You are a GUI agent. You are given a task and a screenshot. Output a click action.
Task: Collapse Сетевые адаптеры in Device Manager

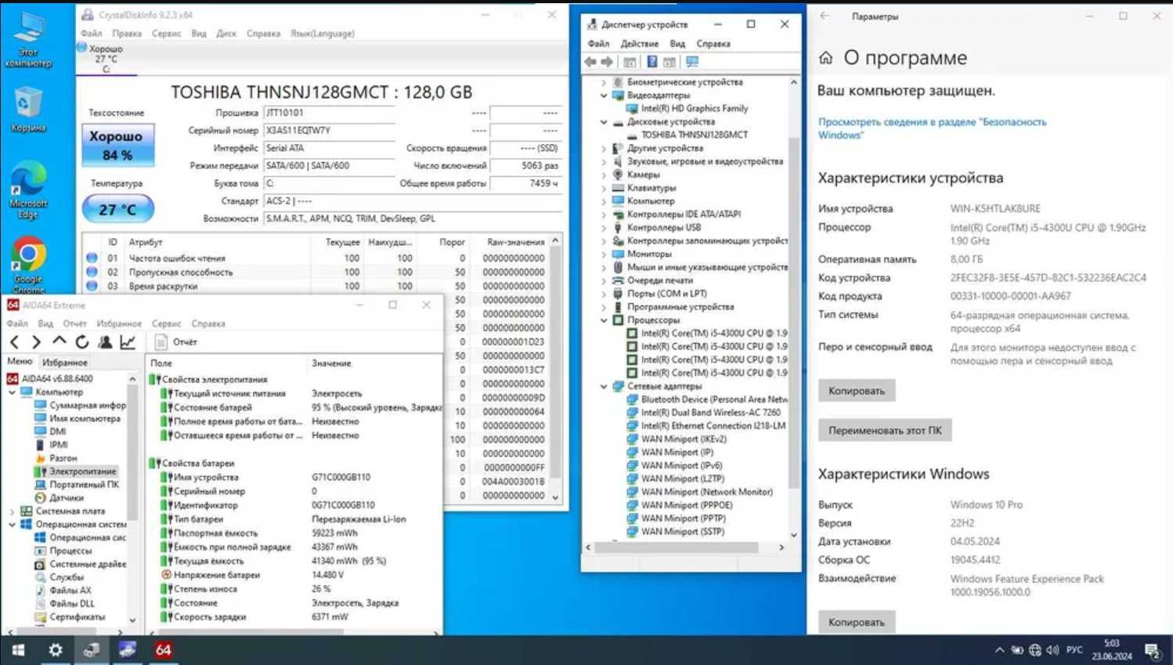pyautogui.click(x=604, y=386)
